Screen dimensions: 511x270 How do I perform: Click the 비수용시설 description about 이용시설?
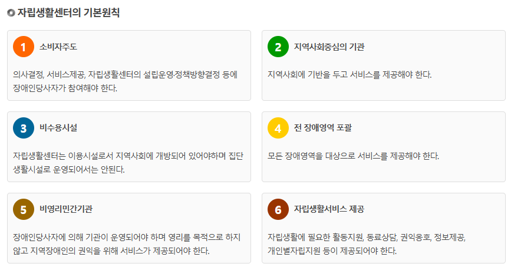click(128, 162)
